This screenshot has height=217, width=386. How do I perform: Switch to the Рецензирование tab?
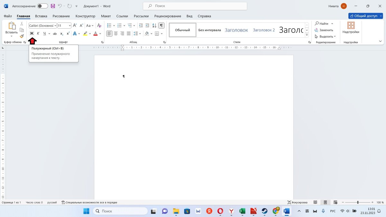168,16
